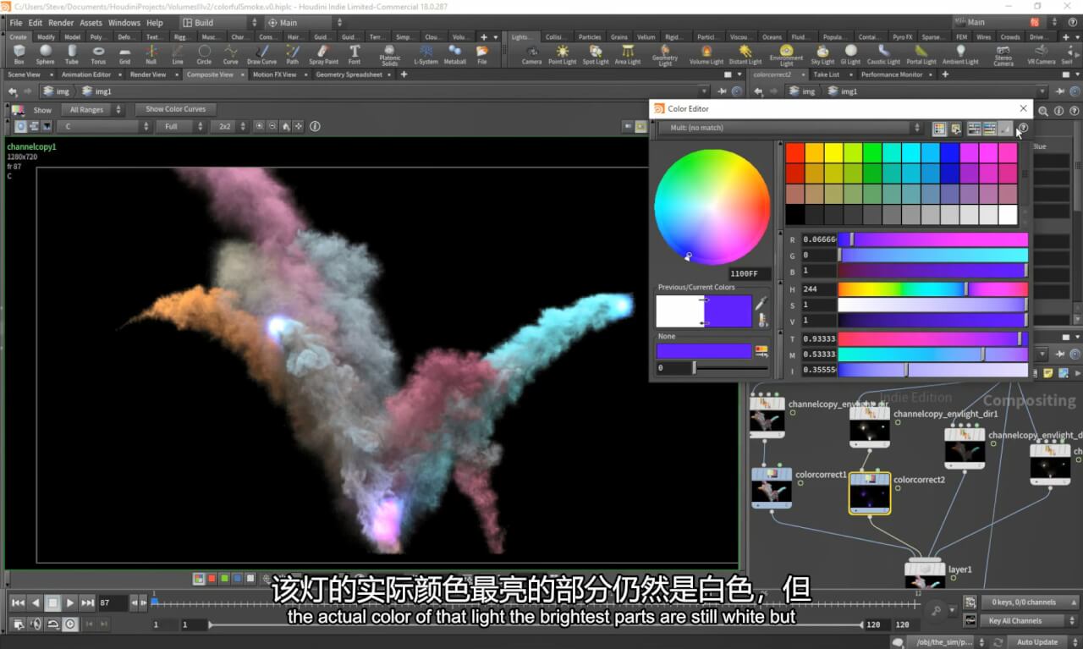This screenshot has height=649, width=1083.
Task: Open the 2x2 layout dropdown
Action: 228,126
